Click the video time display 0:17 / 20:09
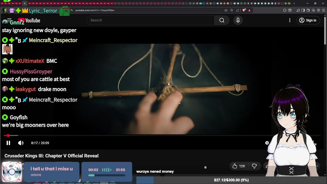327x184 pixels. (x=40, y=143)
